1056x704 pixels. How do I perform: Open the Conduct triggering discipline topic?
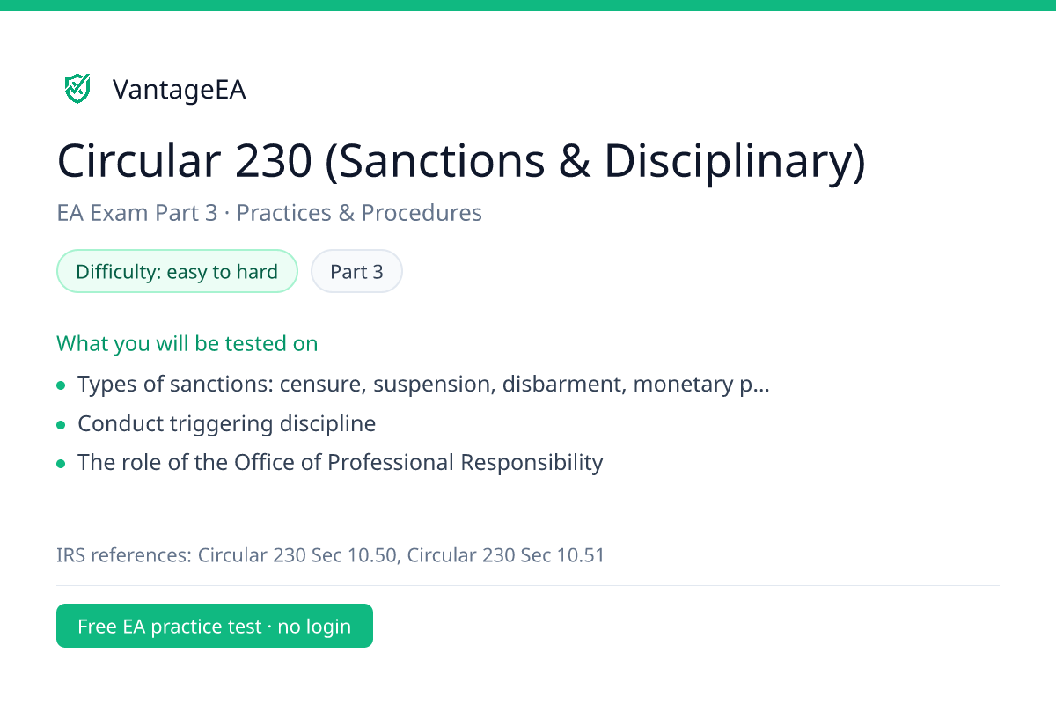click(x=226, y=423)
